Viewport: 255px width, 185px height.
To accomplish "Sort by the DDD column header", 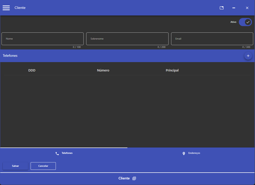I will point(32,70).
